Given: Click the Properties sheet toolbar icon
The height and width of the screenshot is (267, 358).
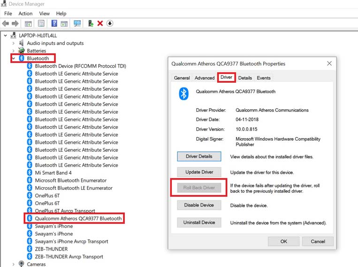Looking at the screenshot, I should pyautogui.click(x=41, y=24).
